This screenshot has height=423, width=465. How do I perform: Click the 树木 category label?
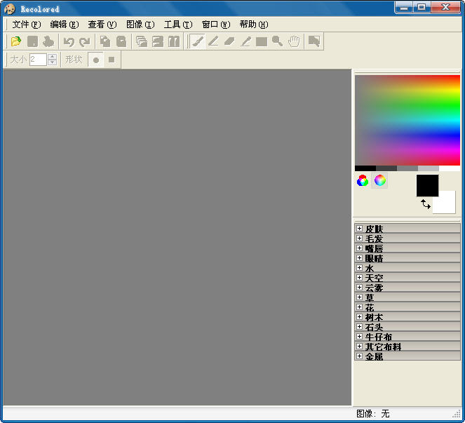click(374, 317)
